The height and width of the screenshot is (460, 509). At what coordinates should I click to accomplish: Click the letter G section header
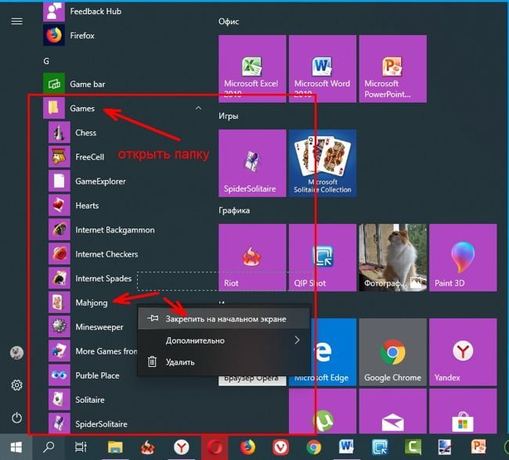(46, 61)
